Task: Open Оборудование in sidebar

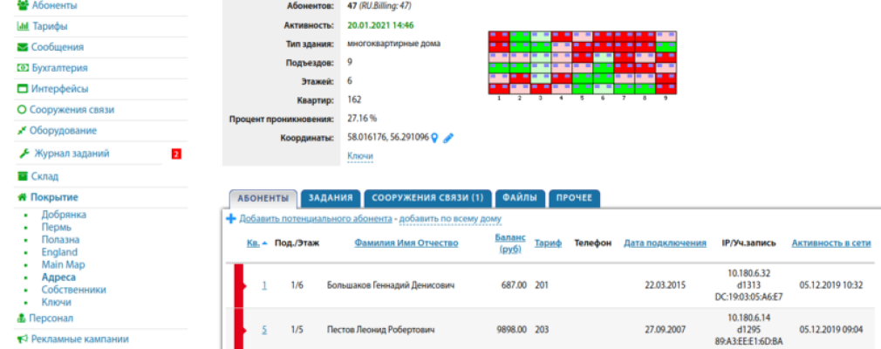Action: pyautogui.click(x=63, y=130)
